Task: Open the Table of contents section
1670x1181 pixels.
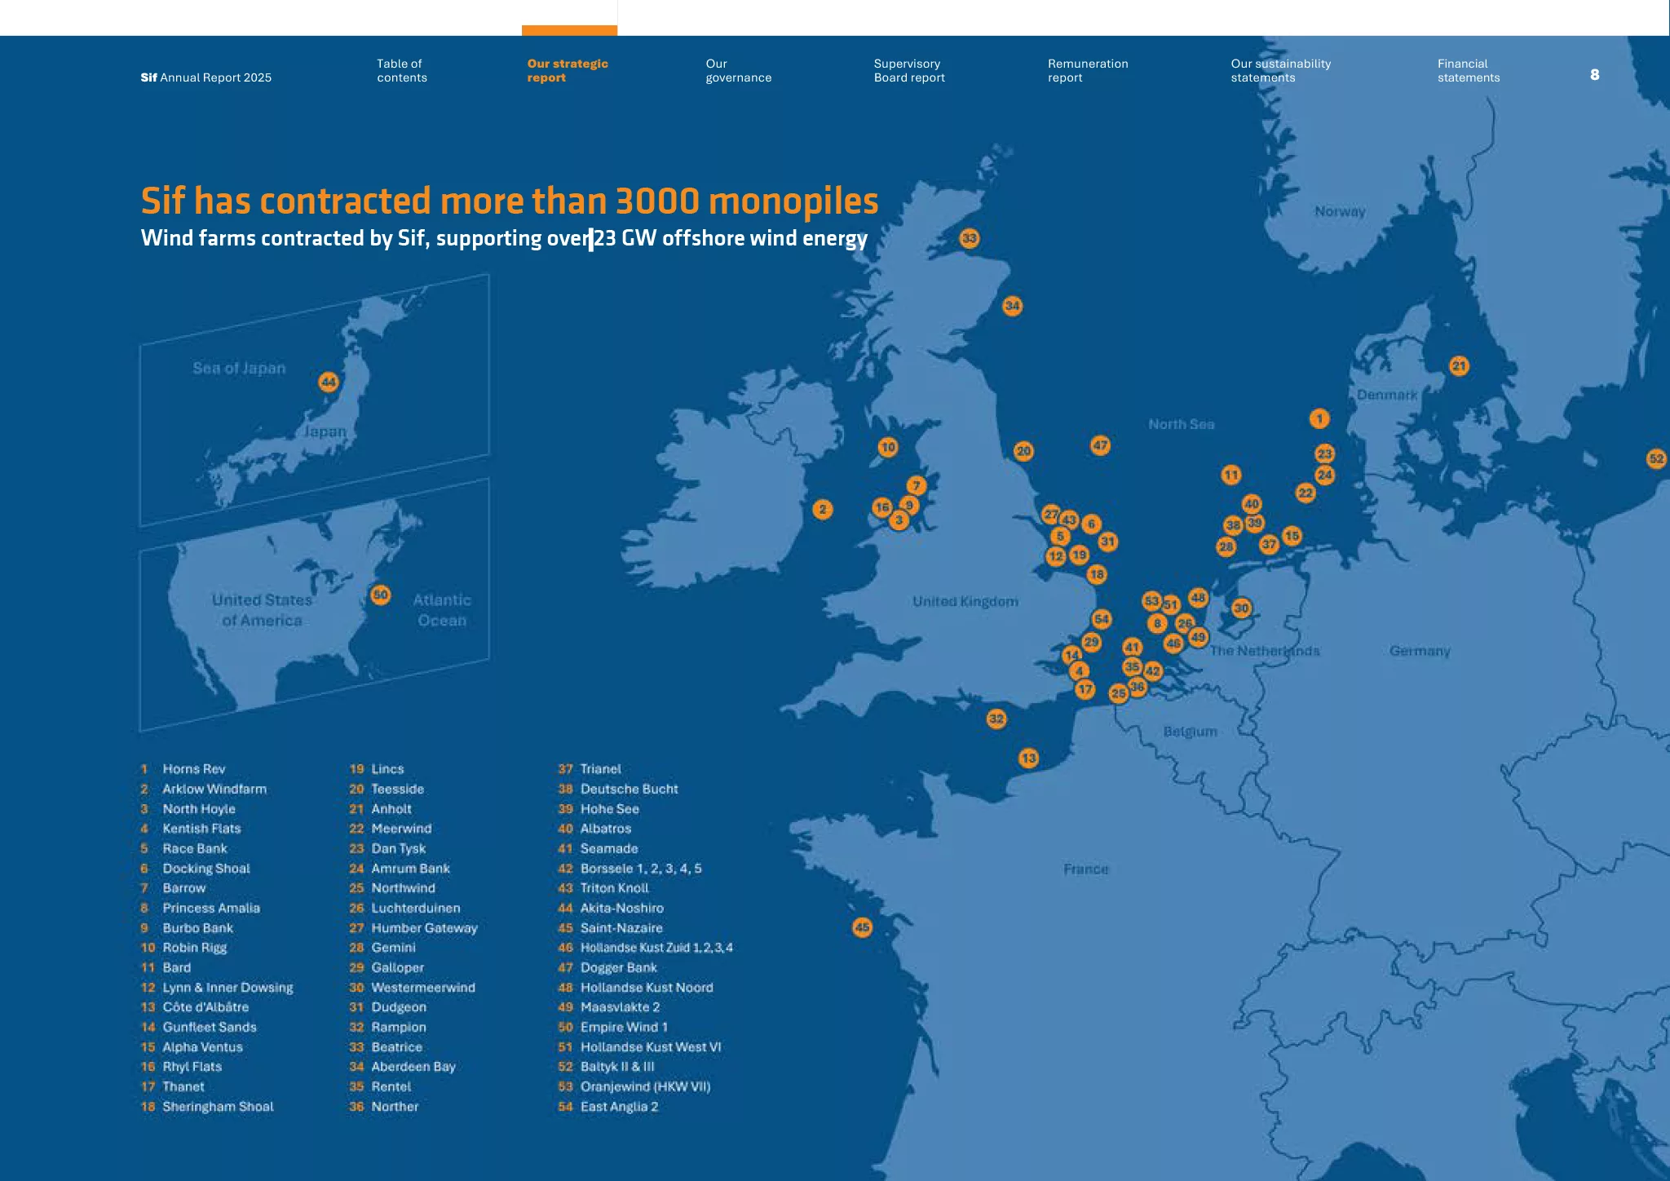Action: pyautogui.click(x=402, y=70)
